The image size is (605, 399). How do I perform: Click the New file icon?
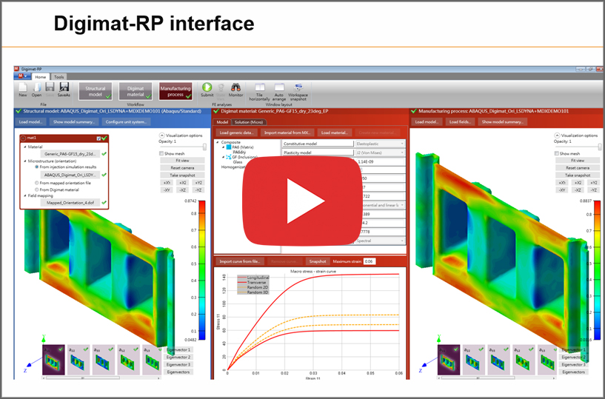[23, 87]
